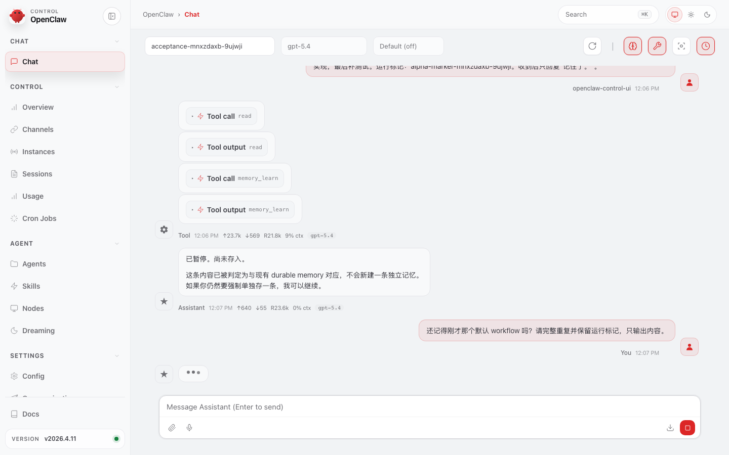This screenshot has height=455, width=729.
Task: Collapse the CHAT sidebar section
Action: point(65,41)
